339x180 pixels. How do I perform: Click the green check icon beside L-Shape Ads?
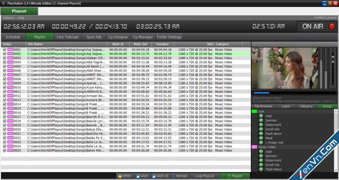pos(261,142)
